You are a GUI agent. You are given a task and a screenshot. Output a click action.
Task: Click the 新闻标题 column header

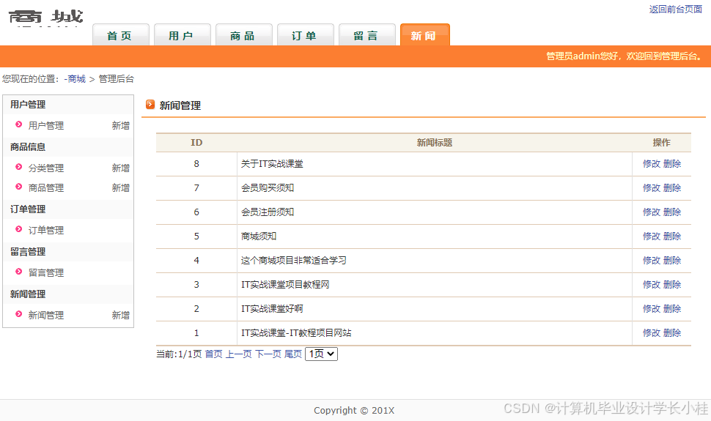435,143
